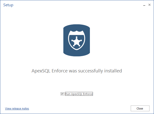Click the bottom edge of the database cylinder
Screen dimensions: 154x114
tap(77, 55)
